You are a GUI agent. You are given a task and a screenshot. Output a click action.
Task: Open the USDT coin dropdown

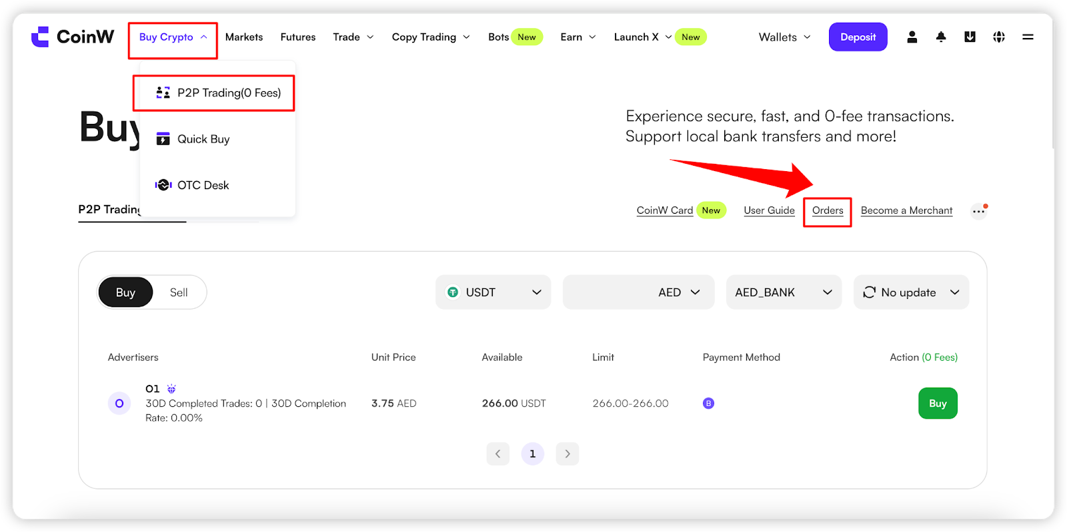pyautogui.click(x=493, y=292)
